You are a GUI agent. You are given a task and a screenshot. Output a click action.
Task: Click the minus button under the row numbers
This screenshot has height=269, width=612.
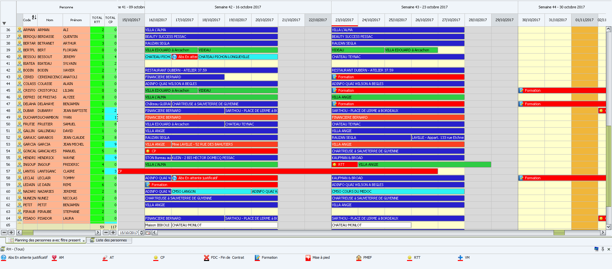coord(4,232)
